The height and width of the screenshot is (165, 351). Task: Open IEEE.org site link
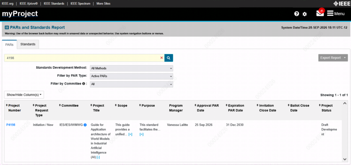point(7,4)
